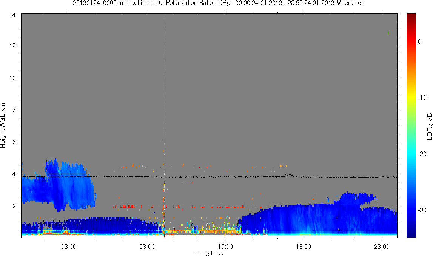Click the height tick label 14

[x=12, y=15]
